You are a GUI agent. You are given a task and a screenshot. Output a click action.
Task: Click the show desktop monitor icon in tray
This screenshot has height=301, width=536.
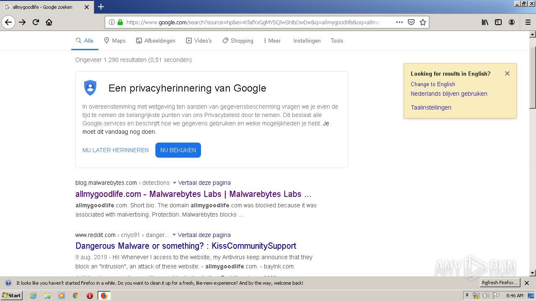pyautogui.click(x=531, y=296)
